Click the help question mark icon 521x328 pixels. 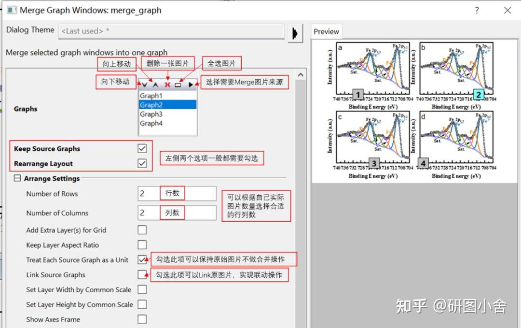(x=477, y=10)
